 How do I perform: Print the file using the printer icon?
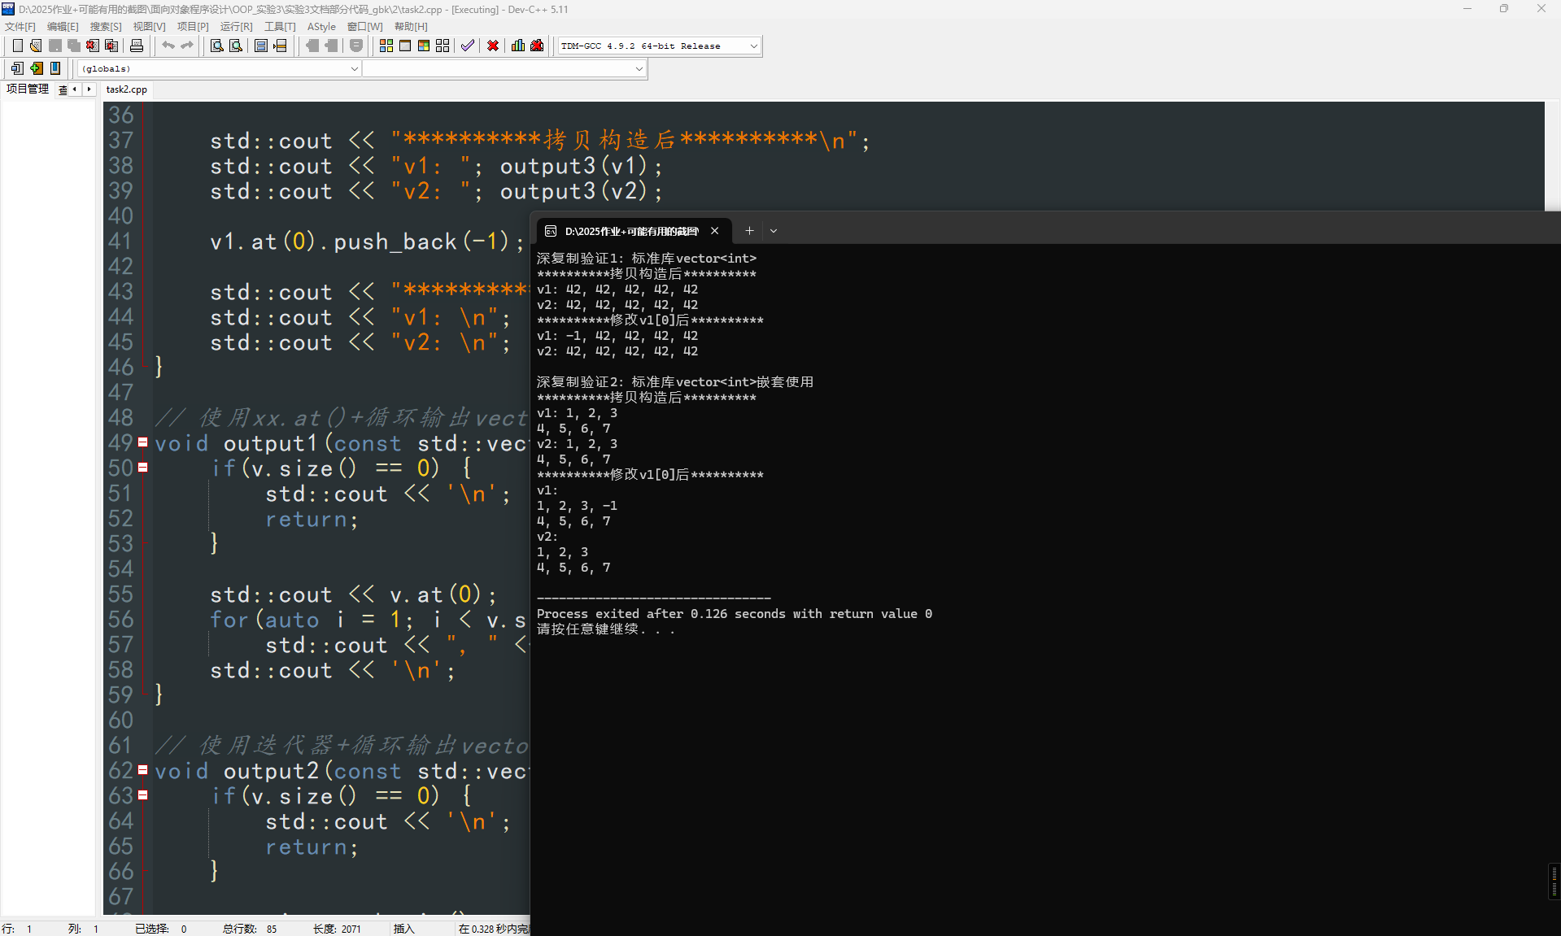click(x=137, y=46)
